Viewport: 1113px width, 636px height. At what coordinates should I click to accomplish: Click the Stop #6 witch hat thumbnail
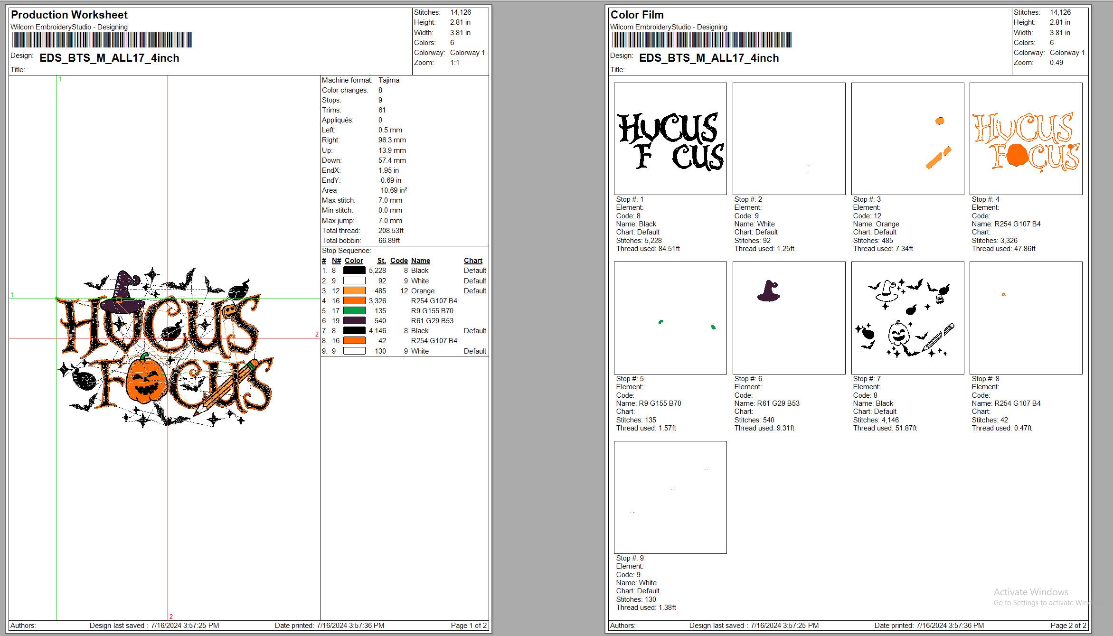point(788,317)
